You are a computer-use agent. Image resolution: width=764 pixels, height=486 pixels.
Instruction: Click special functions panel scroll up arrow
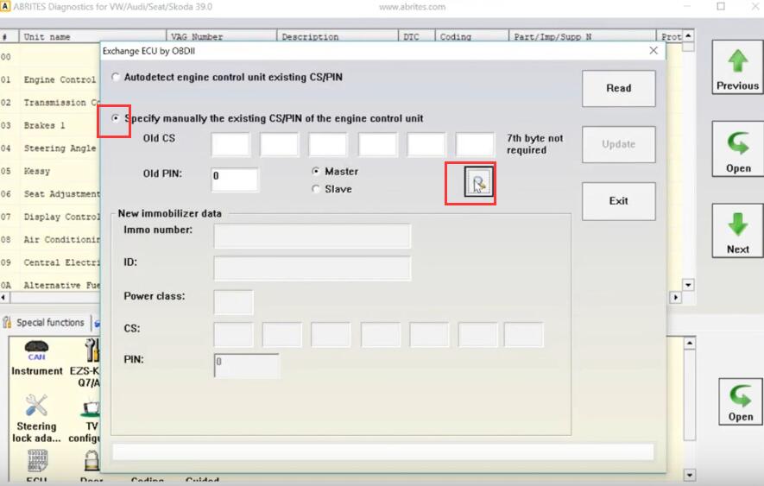[x=689, y=344]
